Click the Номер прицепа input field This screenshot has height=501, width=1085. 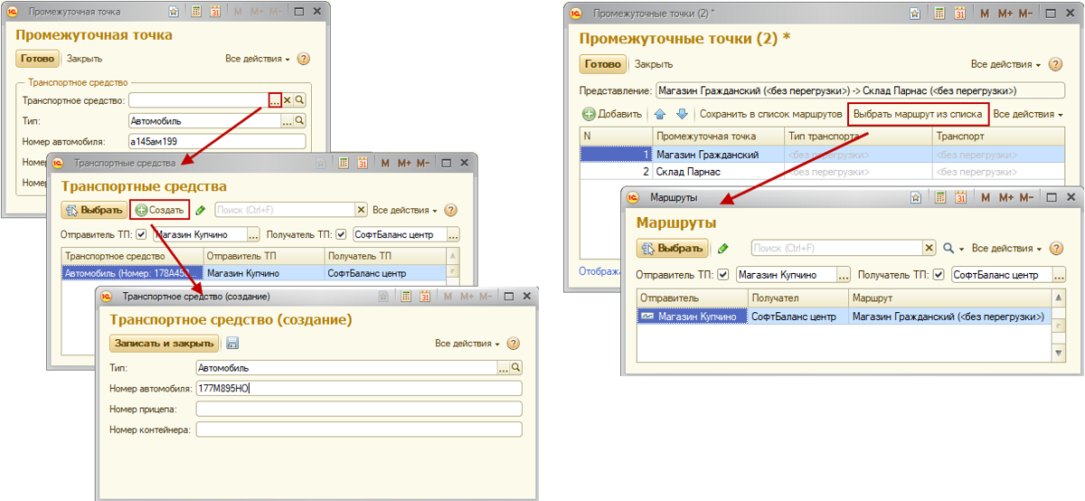[x=359, y=409]
